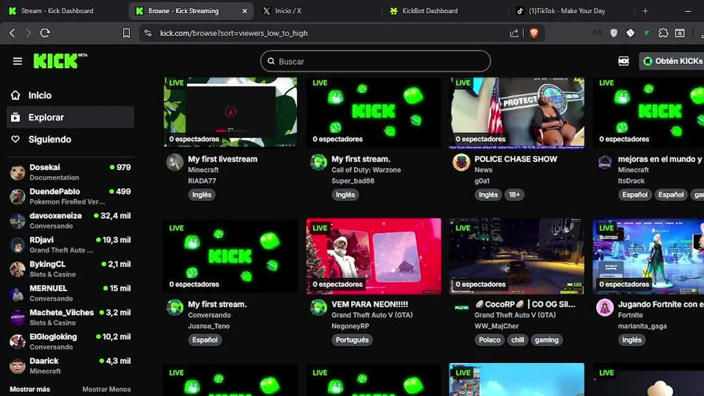Open DuendePablo avatar in sidebar
Screen dimensions: 704x396
[18, 196]
